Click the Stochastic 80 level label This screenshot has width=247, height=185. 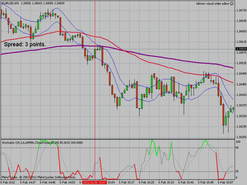coord(237,148)
